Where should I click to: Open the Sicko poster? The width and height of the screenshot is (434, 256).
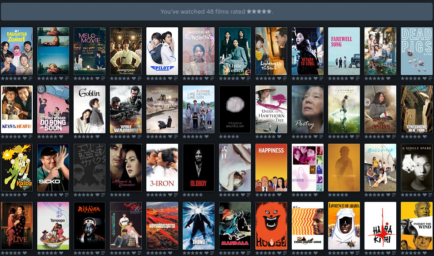[53, 167]
